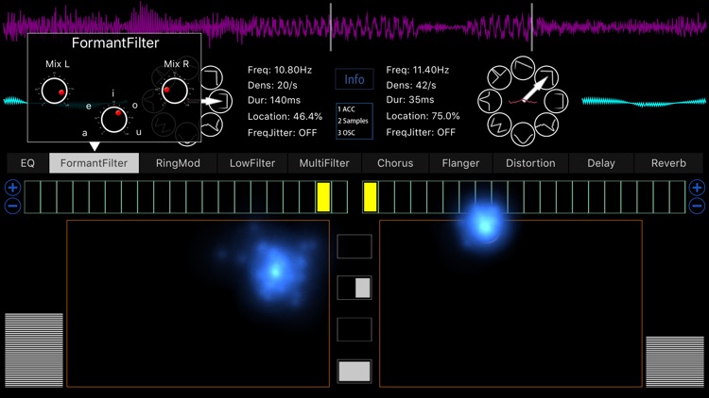Click the right striped volume fader
Image resolution: width=709 pixels, height=398 pixels.
(675, 361)
